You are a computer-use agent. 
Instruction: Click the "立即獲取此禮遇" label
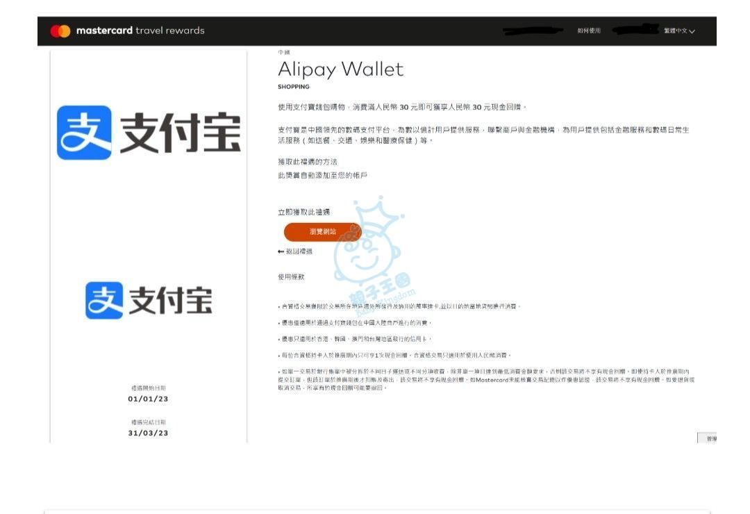pos(303,212)
